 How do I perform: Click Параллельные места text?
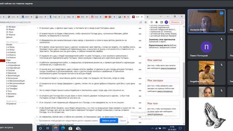159,45
